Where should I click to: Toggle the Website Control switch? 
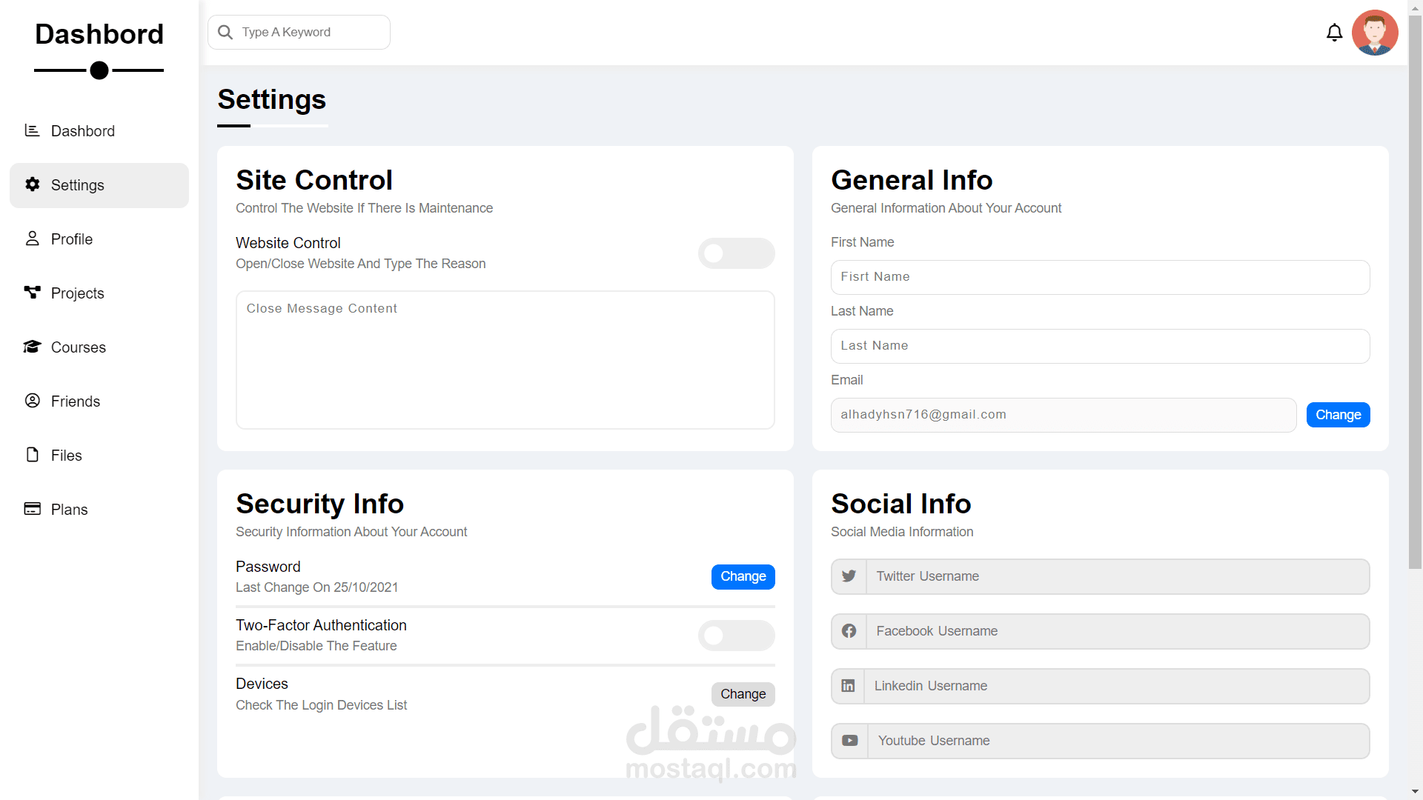point(736,253)
